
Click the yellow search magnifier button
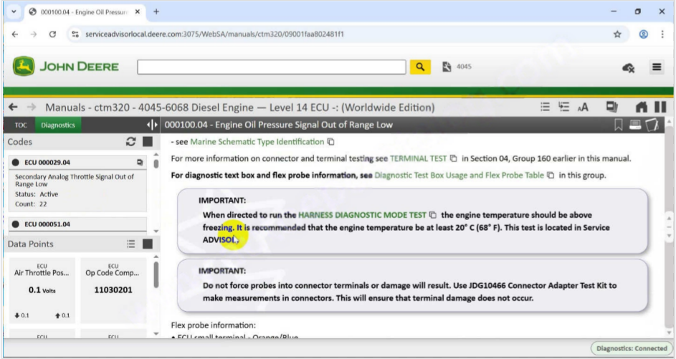coord(420,67)
